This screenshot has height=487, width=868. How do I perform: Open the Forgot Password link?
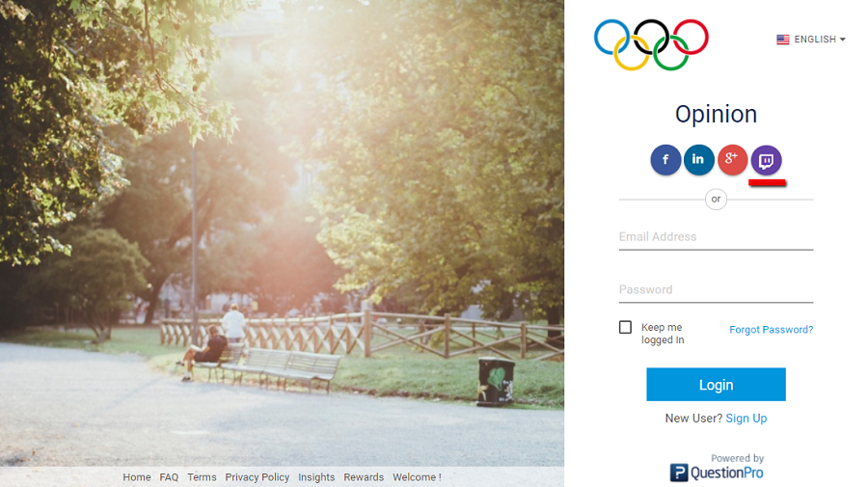point(772,330)
